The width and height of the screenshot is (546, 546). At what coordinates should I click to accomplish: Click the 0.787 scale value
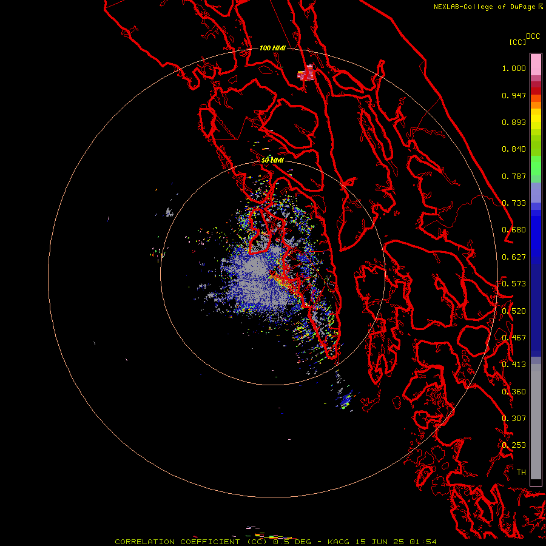(514, 176)
